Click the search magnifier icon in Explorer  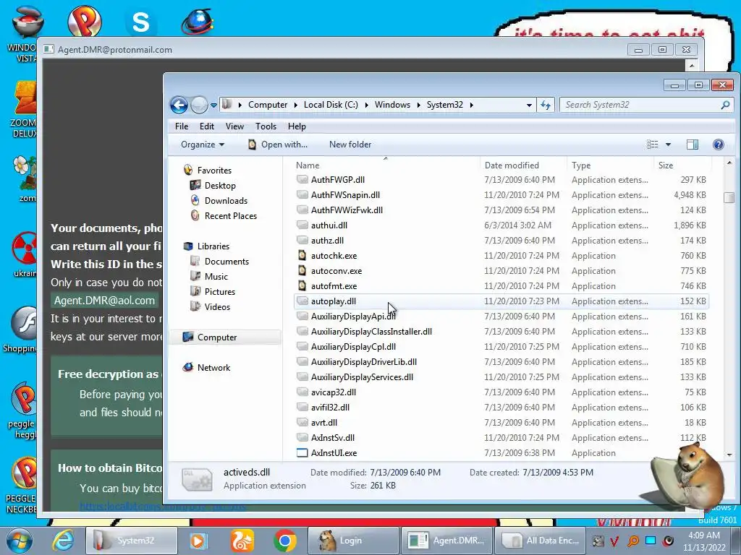[x=725, y=105]
